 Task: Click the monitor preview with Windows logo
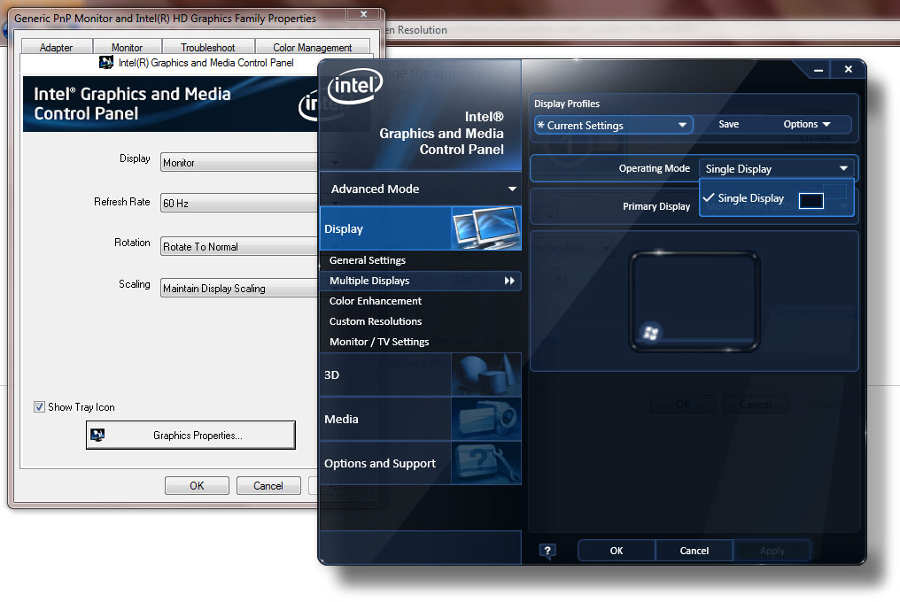tap(694, 301)
